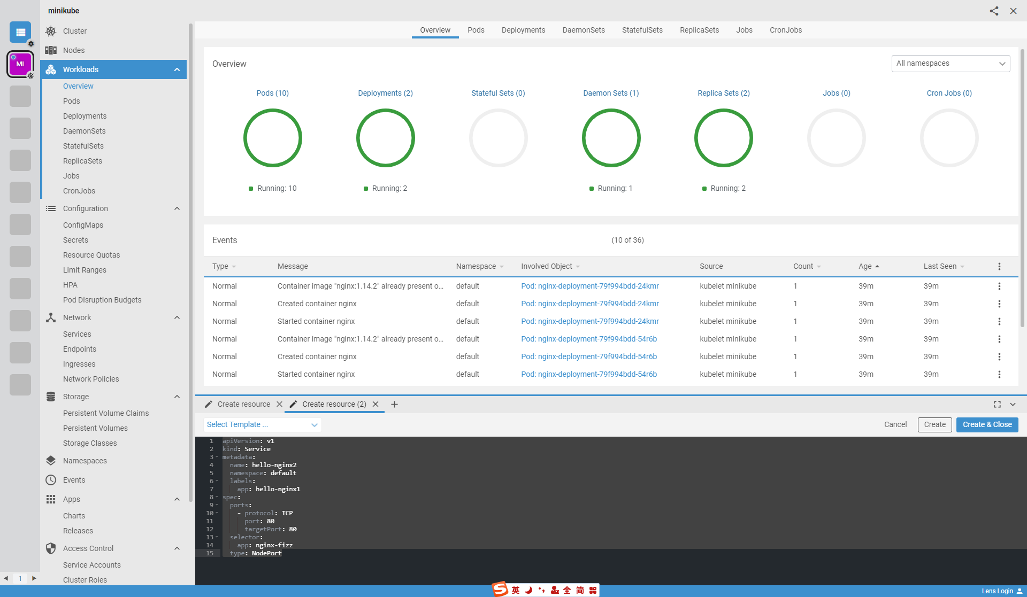Click the Workloads section icon in sidebar
Screen dimensions: 1027x597
tap(51, 69)
